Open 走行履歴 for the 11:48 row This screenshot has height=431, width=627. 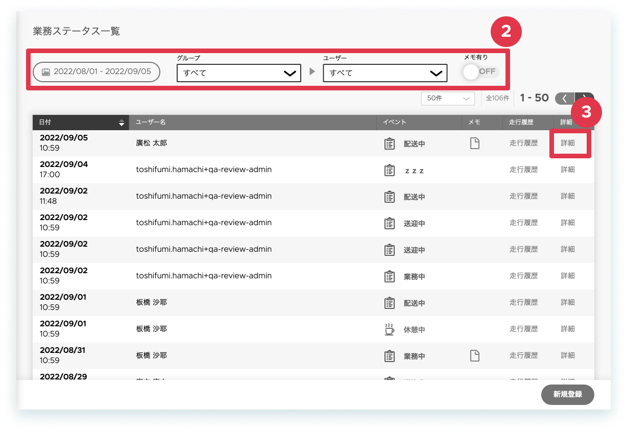click(524, 197)
